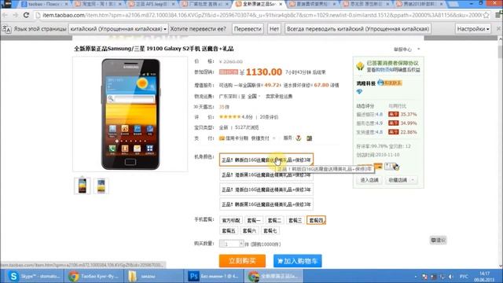Image resolution: width=503 pixels, height=283 pixels.
Task: Bookmark this page with the star icon
Action: pos(486,15)
